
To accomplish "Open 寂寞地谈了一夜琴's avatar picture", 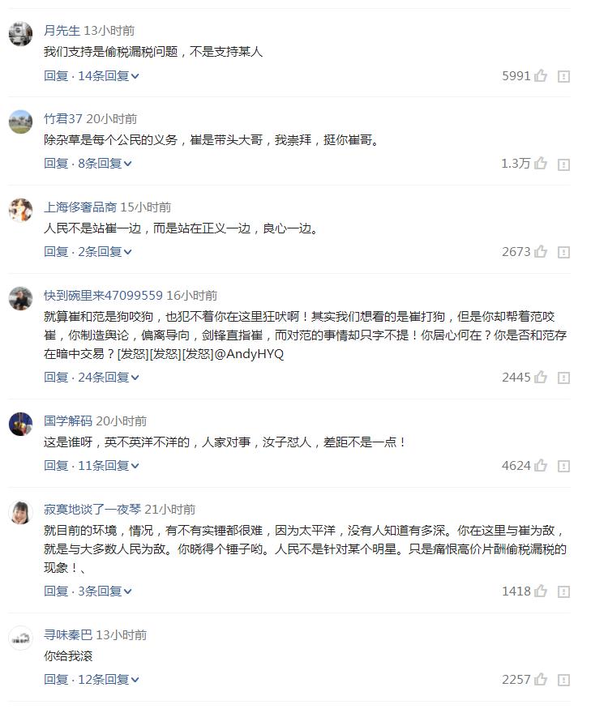I will 20,510.
